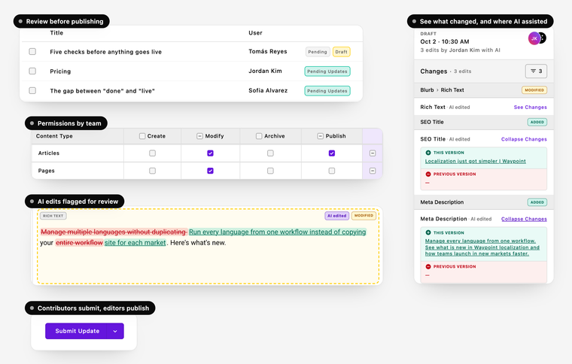Click the AI edited badge in the rich text card
The image size is (572, 364).
point(336,216)
